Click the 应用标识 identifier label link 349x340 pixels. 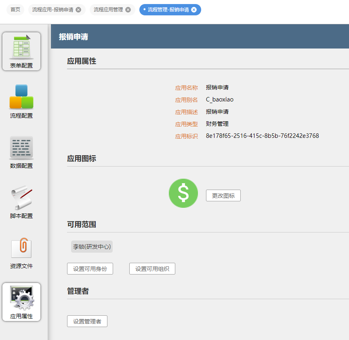click(187, 136)
